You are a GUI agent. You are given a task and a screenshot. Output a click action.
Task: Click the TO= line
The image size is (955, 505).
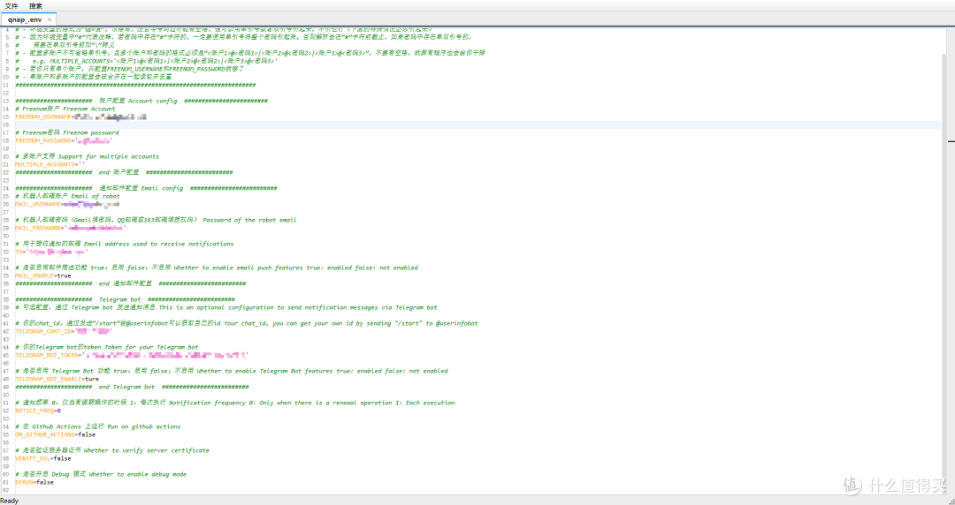pyautogui.click(x=52, y=252)
